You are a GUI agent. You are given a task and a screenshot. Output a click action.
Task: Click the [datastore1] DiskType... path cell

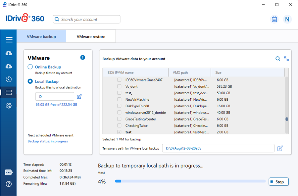192,106
